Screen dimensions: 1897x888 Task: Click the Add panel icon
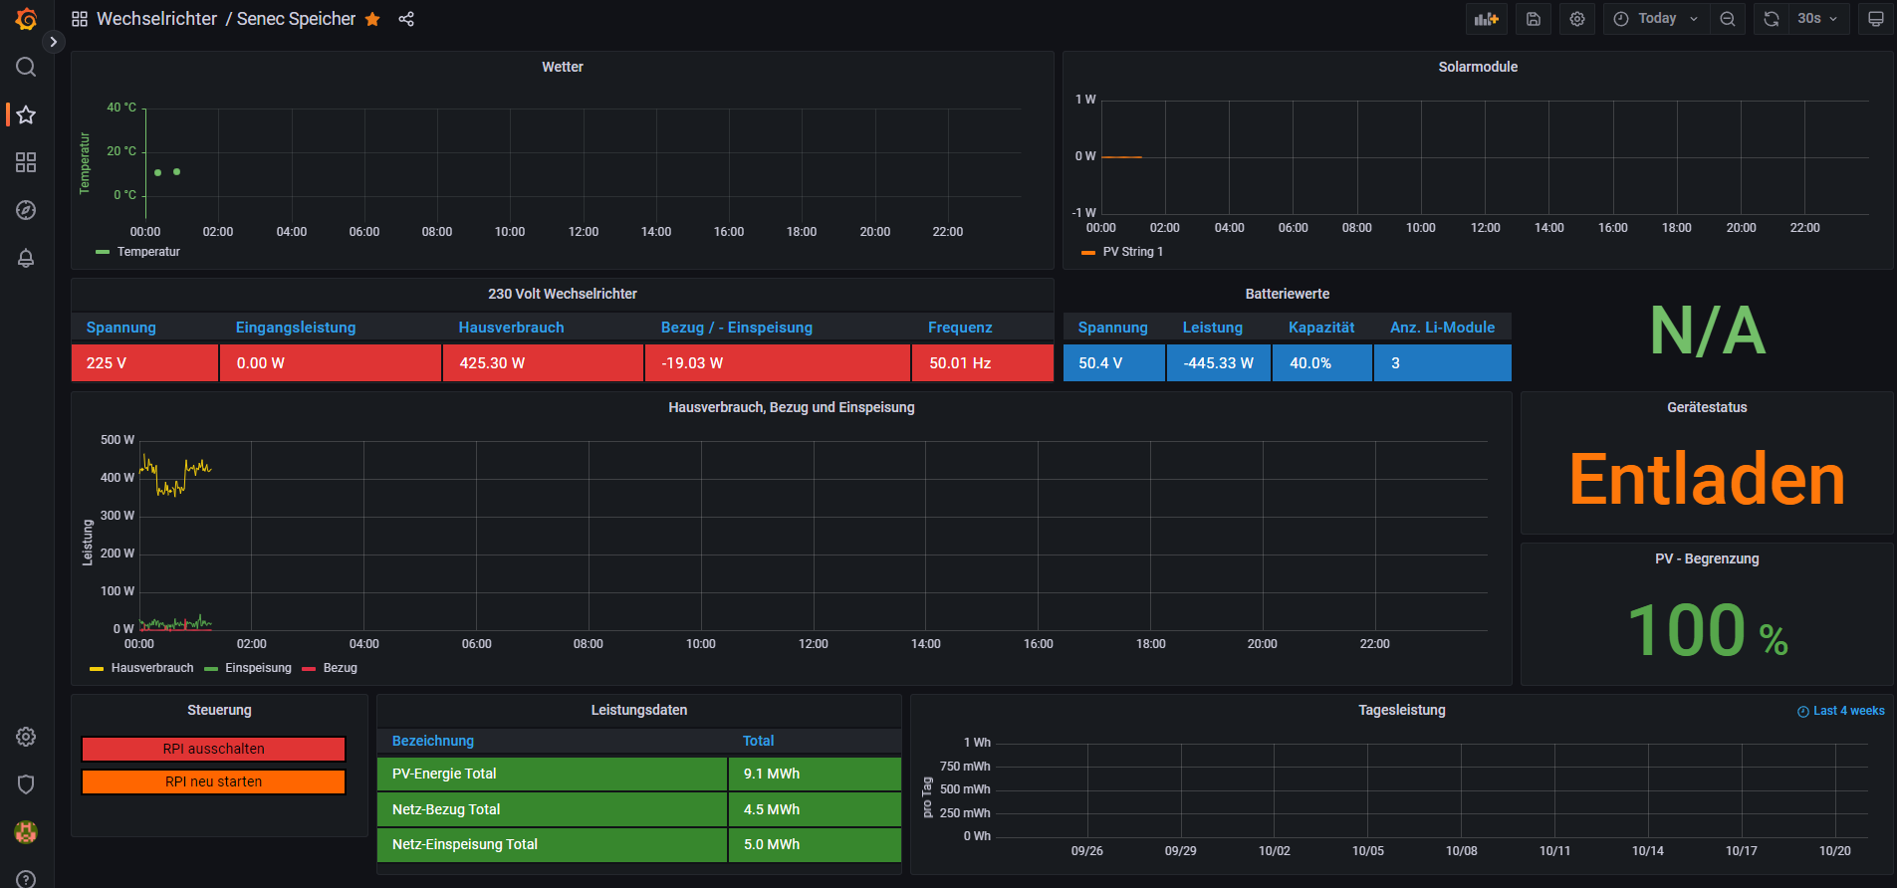tap(1486, 19)
